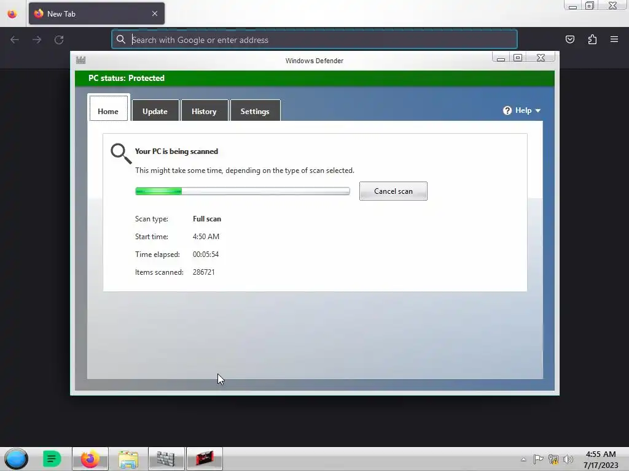The image size is (629, 471).
Task: Open the Pocket save icon in Firefox
Action: (570, 39)
